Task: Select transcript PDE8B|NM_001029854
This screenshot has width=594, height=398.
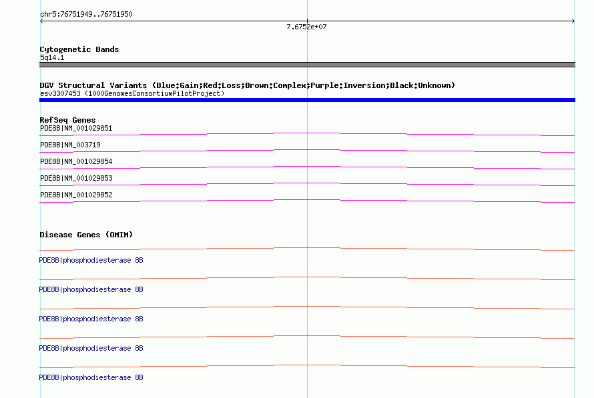Action: tap(76, 161)
